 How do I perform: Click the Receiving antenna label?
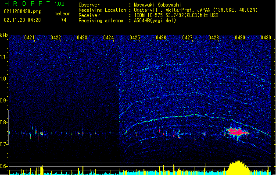coord(101,21)
